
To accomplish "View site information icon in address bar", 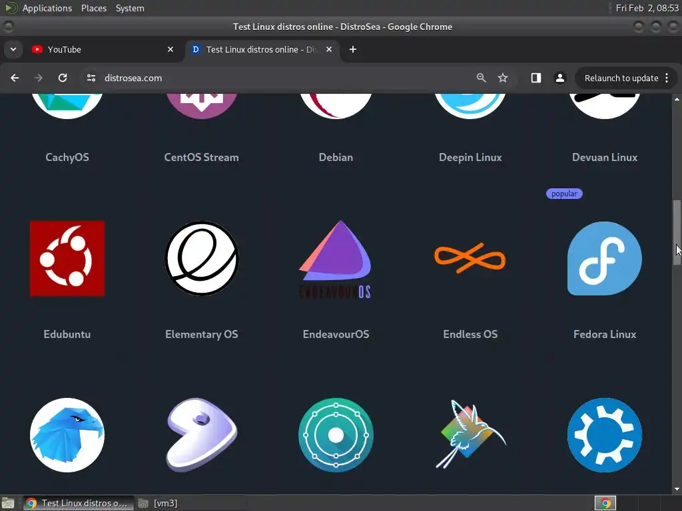I will [91, 78].
